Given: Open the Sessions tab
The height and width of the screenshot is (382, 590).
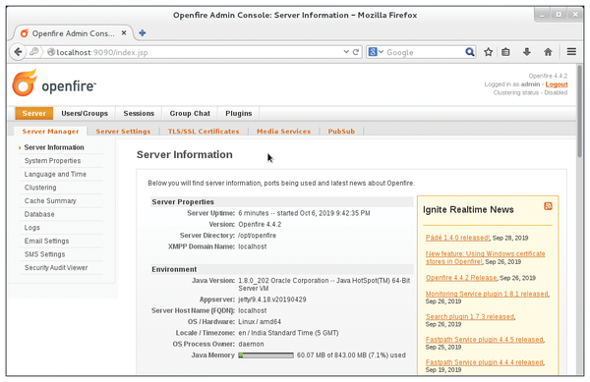Looking at the screenshot, I should click(x=139, y=113).
